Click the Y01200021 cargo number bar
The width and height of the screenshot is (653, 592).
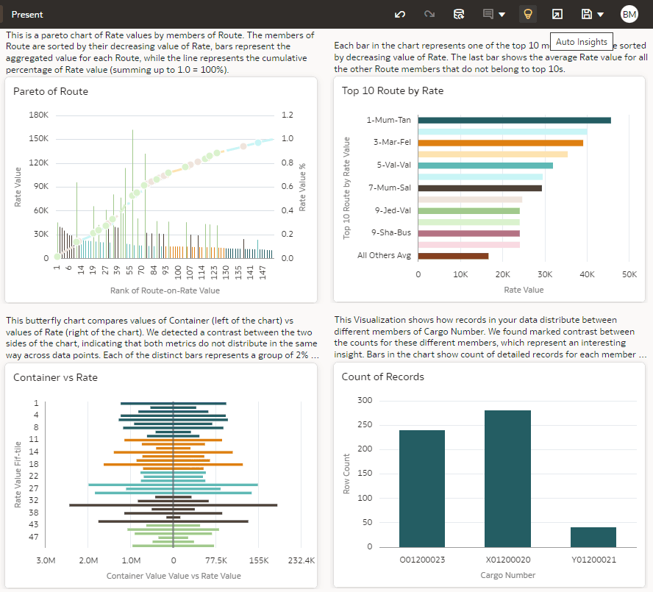point(593,537)
